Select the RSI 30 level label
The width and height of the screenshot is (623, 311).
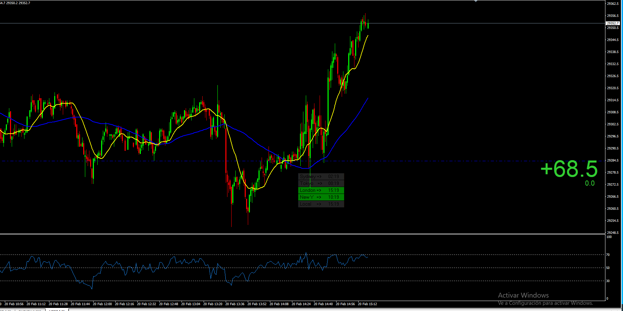608,281
